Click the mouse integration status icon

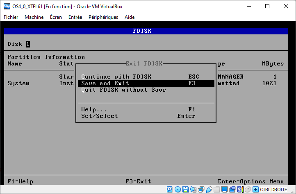tap(248, 189)
